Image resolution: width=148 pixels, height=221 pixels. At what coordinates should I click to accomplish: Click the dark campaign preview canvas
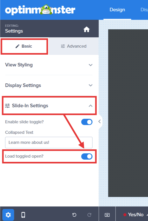click(x=128, y=113)
